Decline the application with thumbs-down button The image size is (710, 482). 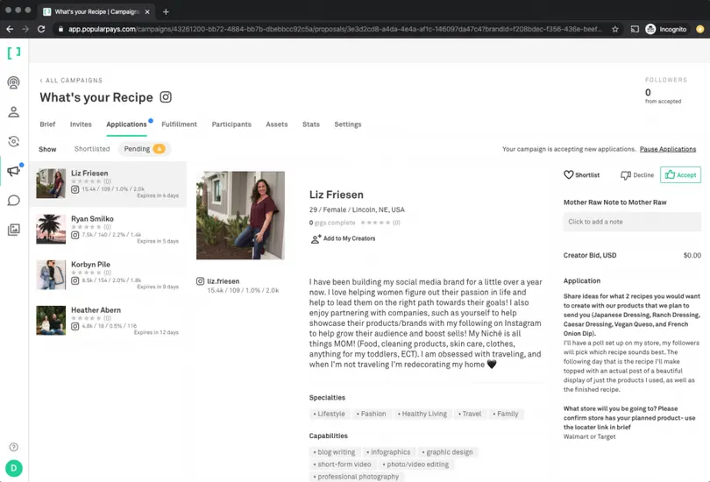[637, 175]
